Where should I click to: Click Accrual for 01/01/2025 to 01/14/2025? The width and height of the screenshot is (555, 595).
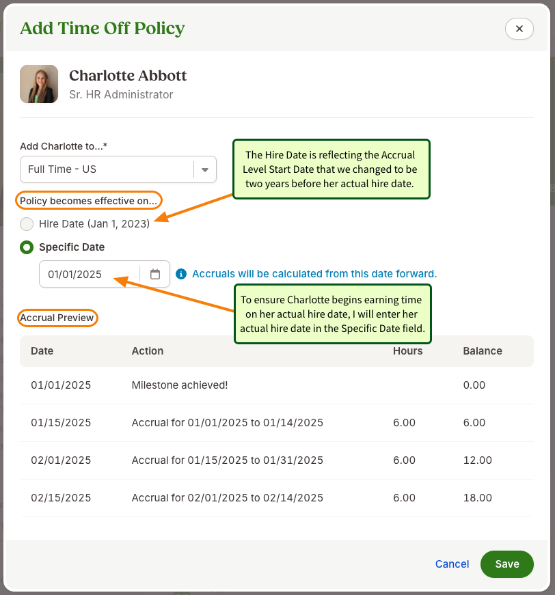pos(228,423)
